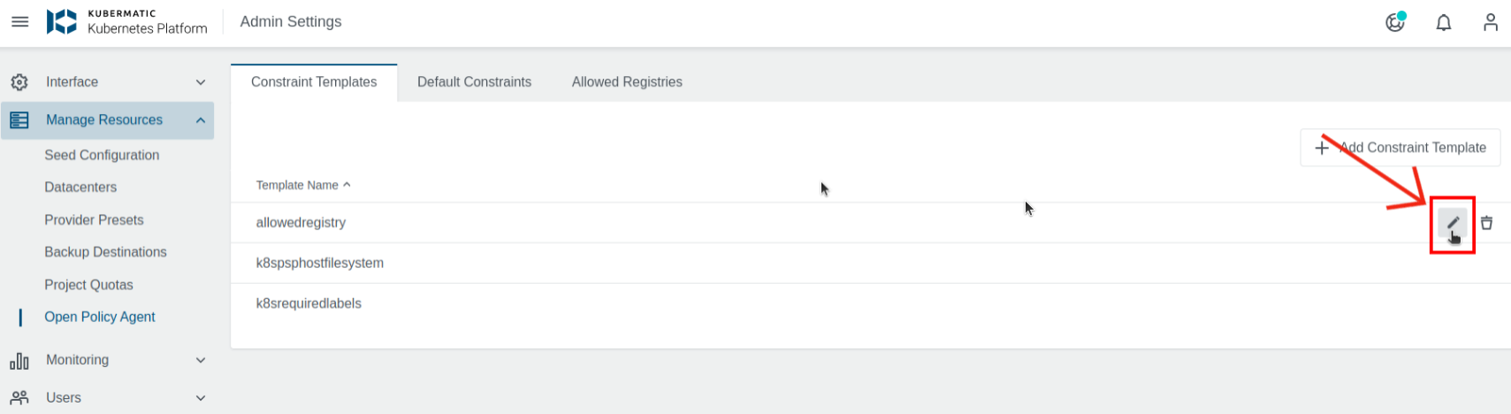1511x414 pixels.
Task: Sort by Template Name column header
Action: pyautogui.click(x=297, y=185)
